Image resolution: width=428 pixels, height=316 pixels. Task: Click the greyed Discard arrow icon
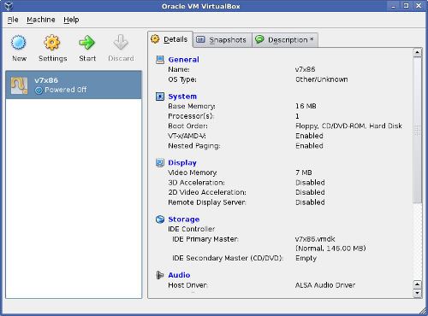(x=121, y=43)
